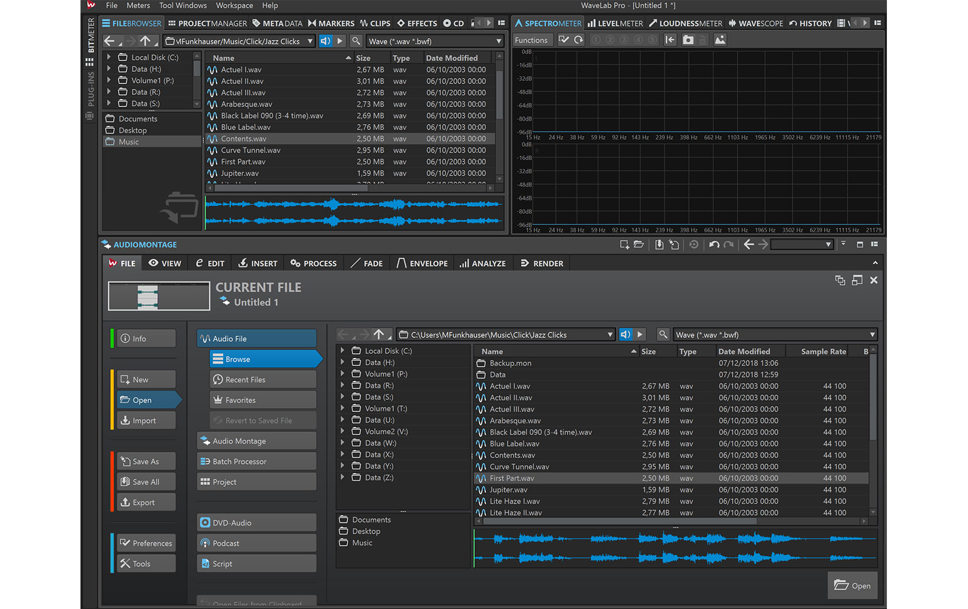Create a new montage with the plus icon
The width and height of the screenshot is (968, 609).
pyautogui.click(x=624, y=244)
